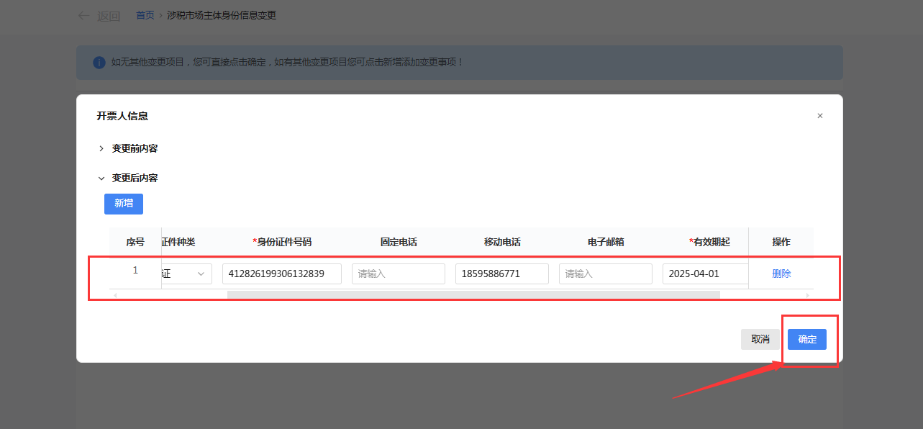The width and height of the screenshot is (923, 429).
Task: Click the 电子邮箱 column header
Action: 606,242
